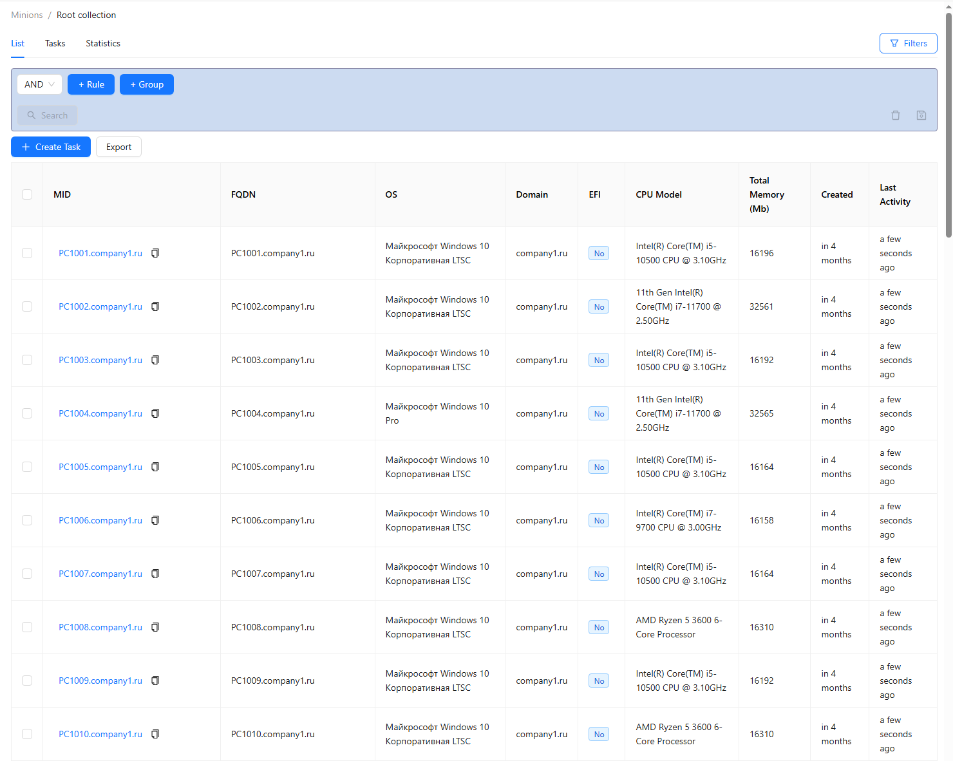Click the CPU Model column header

click(x=682, y=194)
